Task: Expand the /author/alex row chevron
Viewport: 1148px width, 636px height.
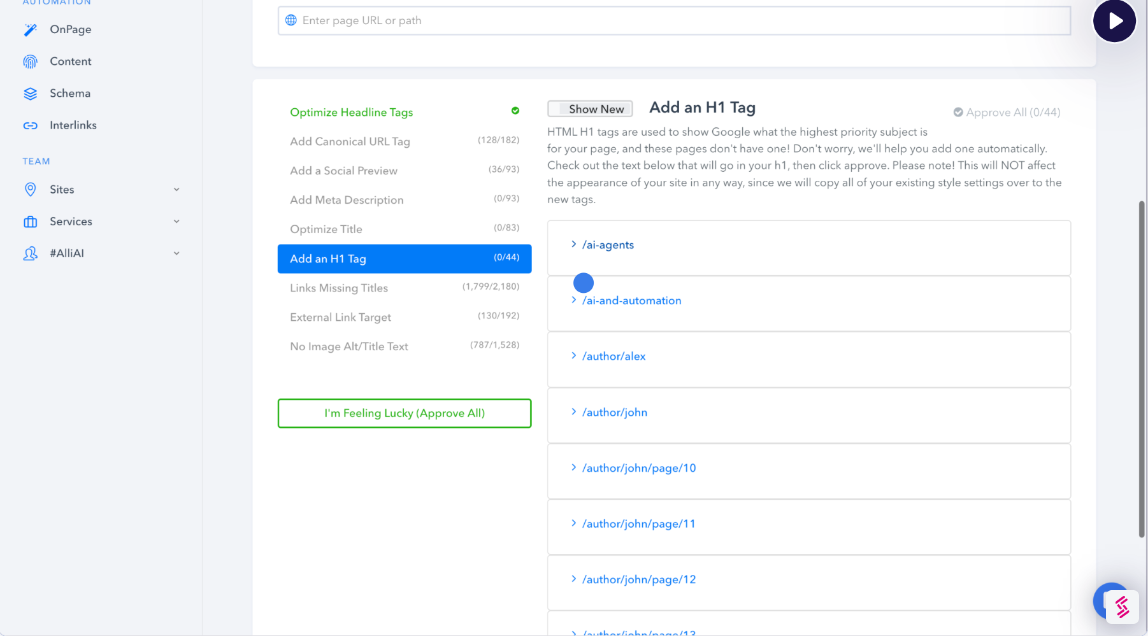Action: tap(573, 356)
